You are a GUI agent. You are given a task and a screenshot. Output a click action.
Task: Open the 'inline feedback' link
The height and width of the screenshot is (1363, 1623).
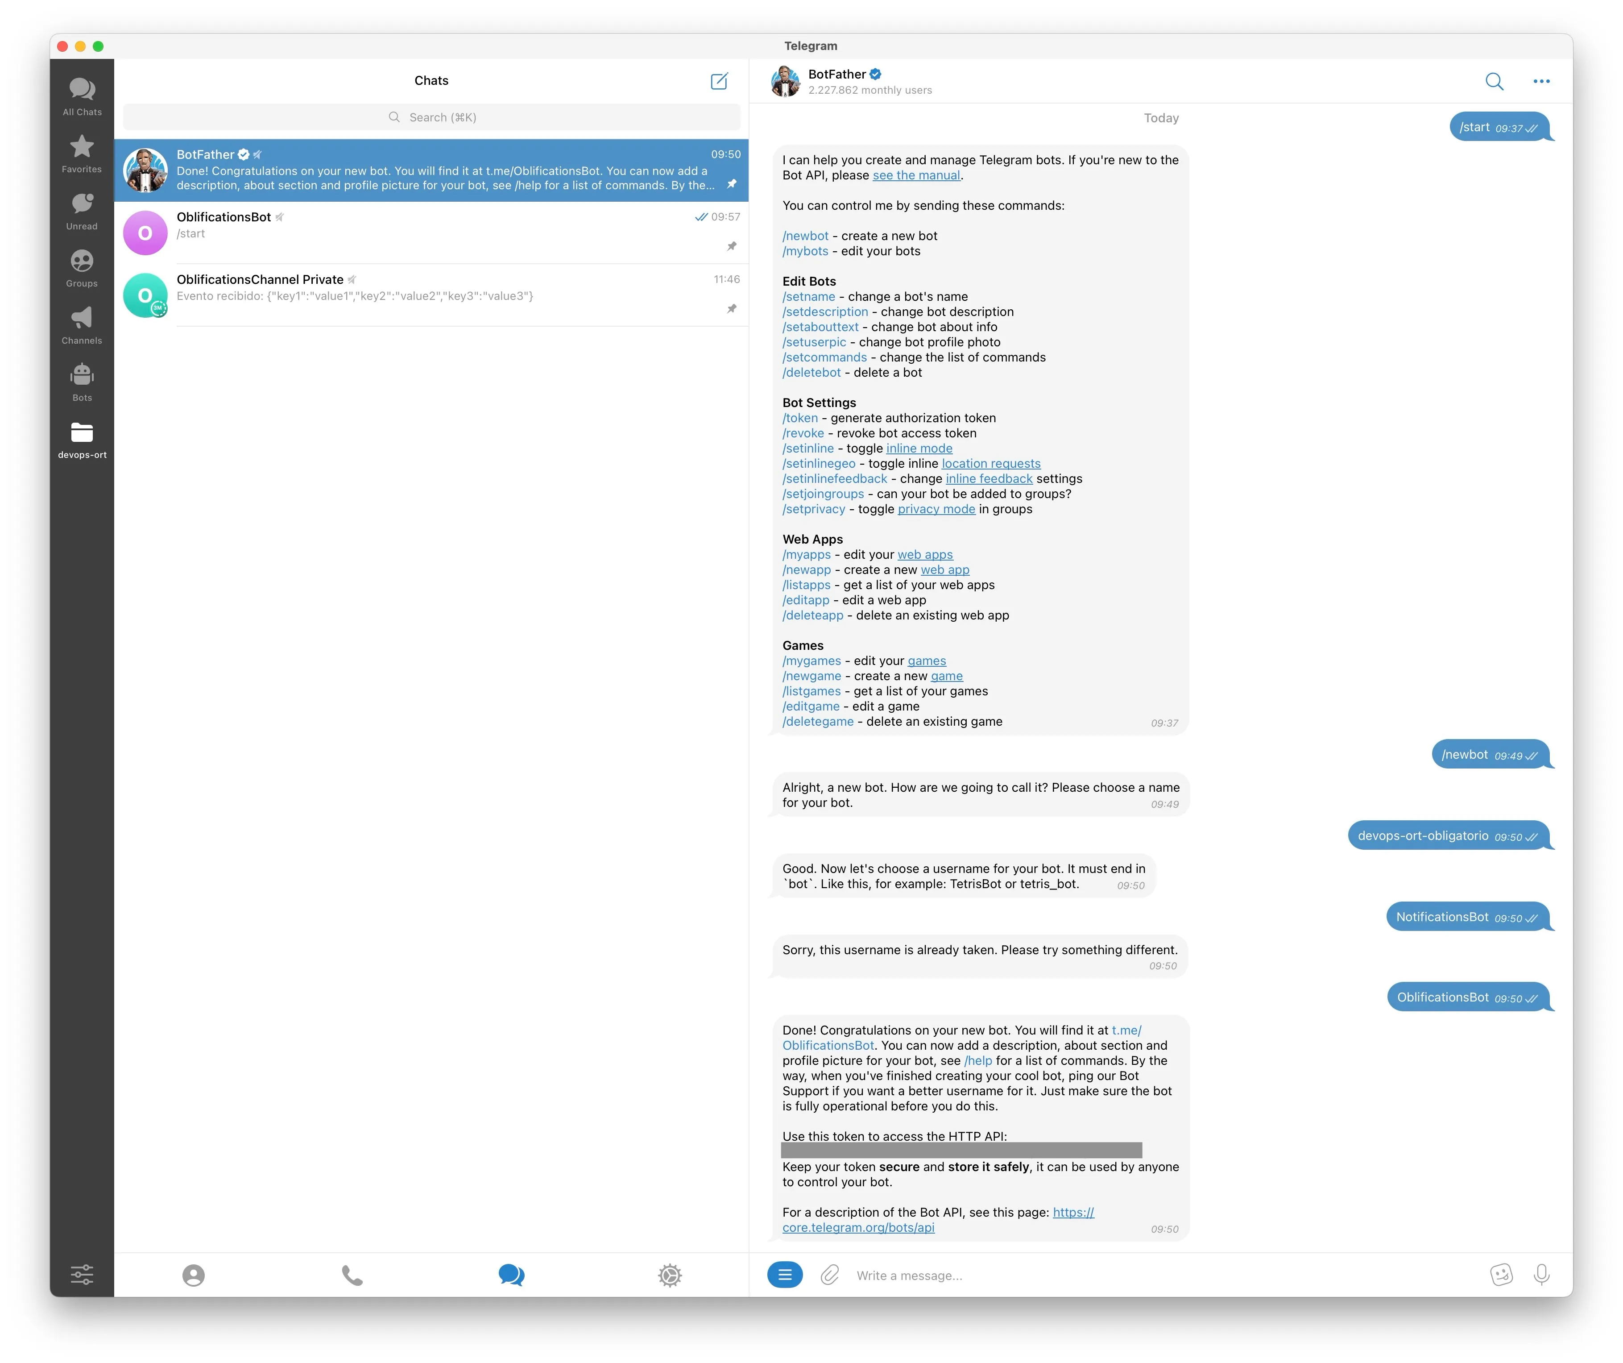989,478
